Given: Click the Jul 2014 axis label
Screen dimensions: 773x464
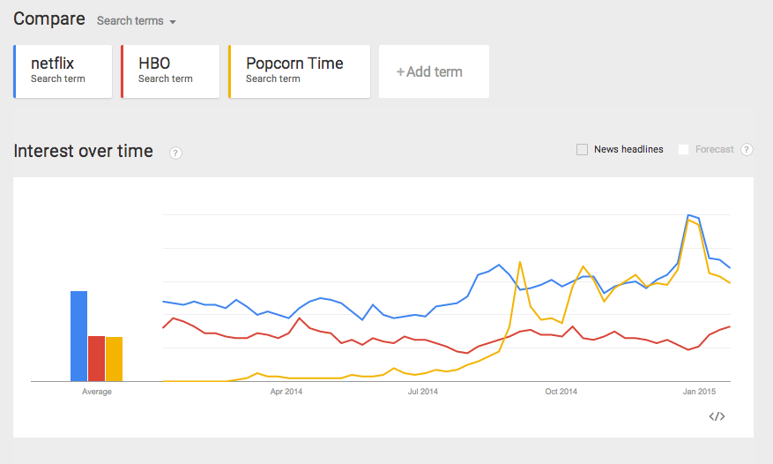Looking at the screenshot, I should coord(423,392).
